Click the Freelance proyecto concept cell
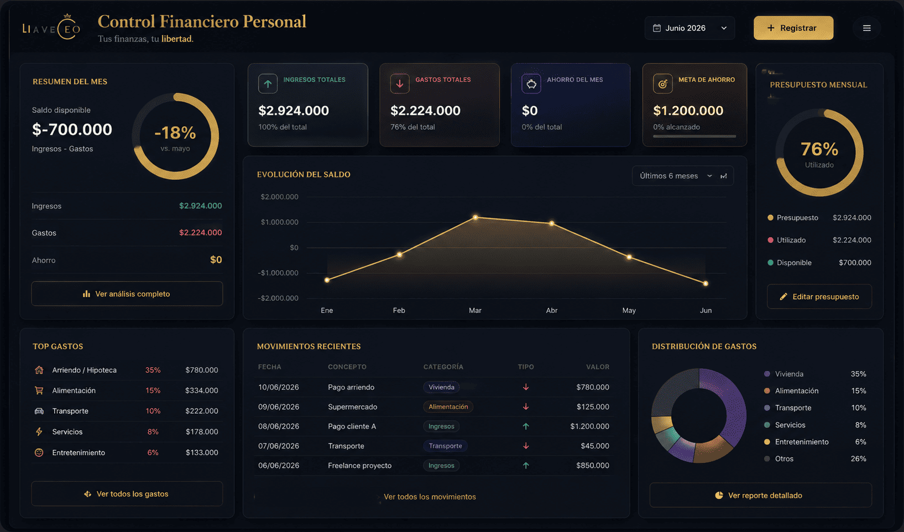This screenshot has height=532, width=904. [359, 466]
